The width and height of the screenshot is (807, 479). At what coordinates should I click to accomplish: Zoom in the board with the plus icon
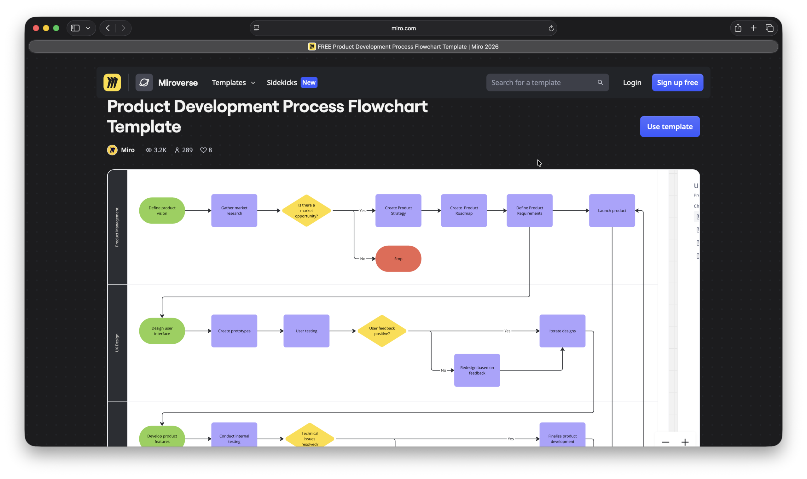pyautogui.click(x=685, y=442)
